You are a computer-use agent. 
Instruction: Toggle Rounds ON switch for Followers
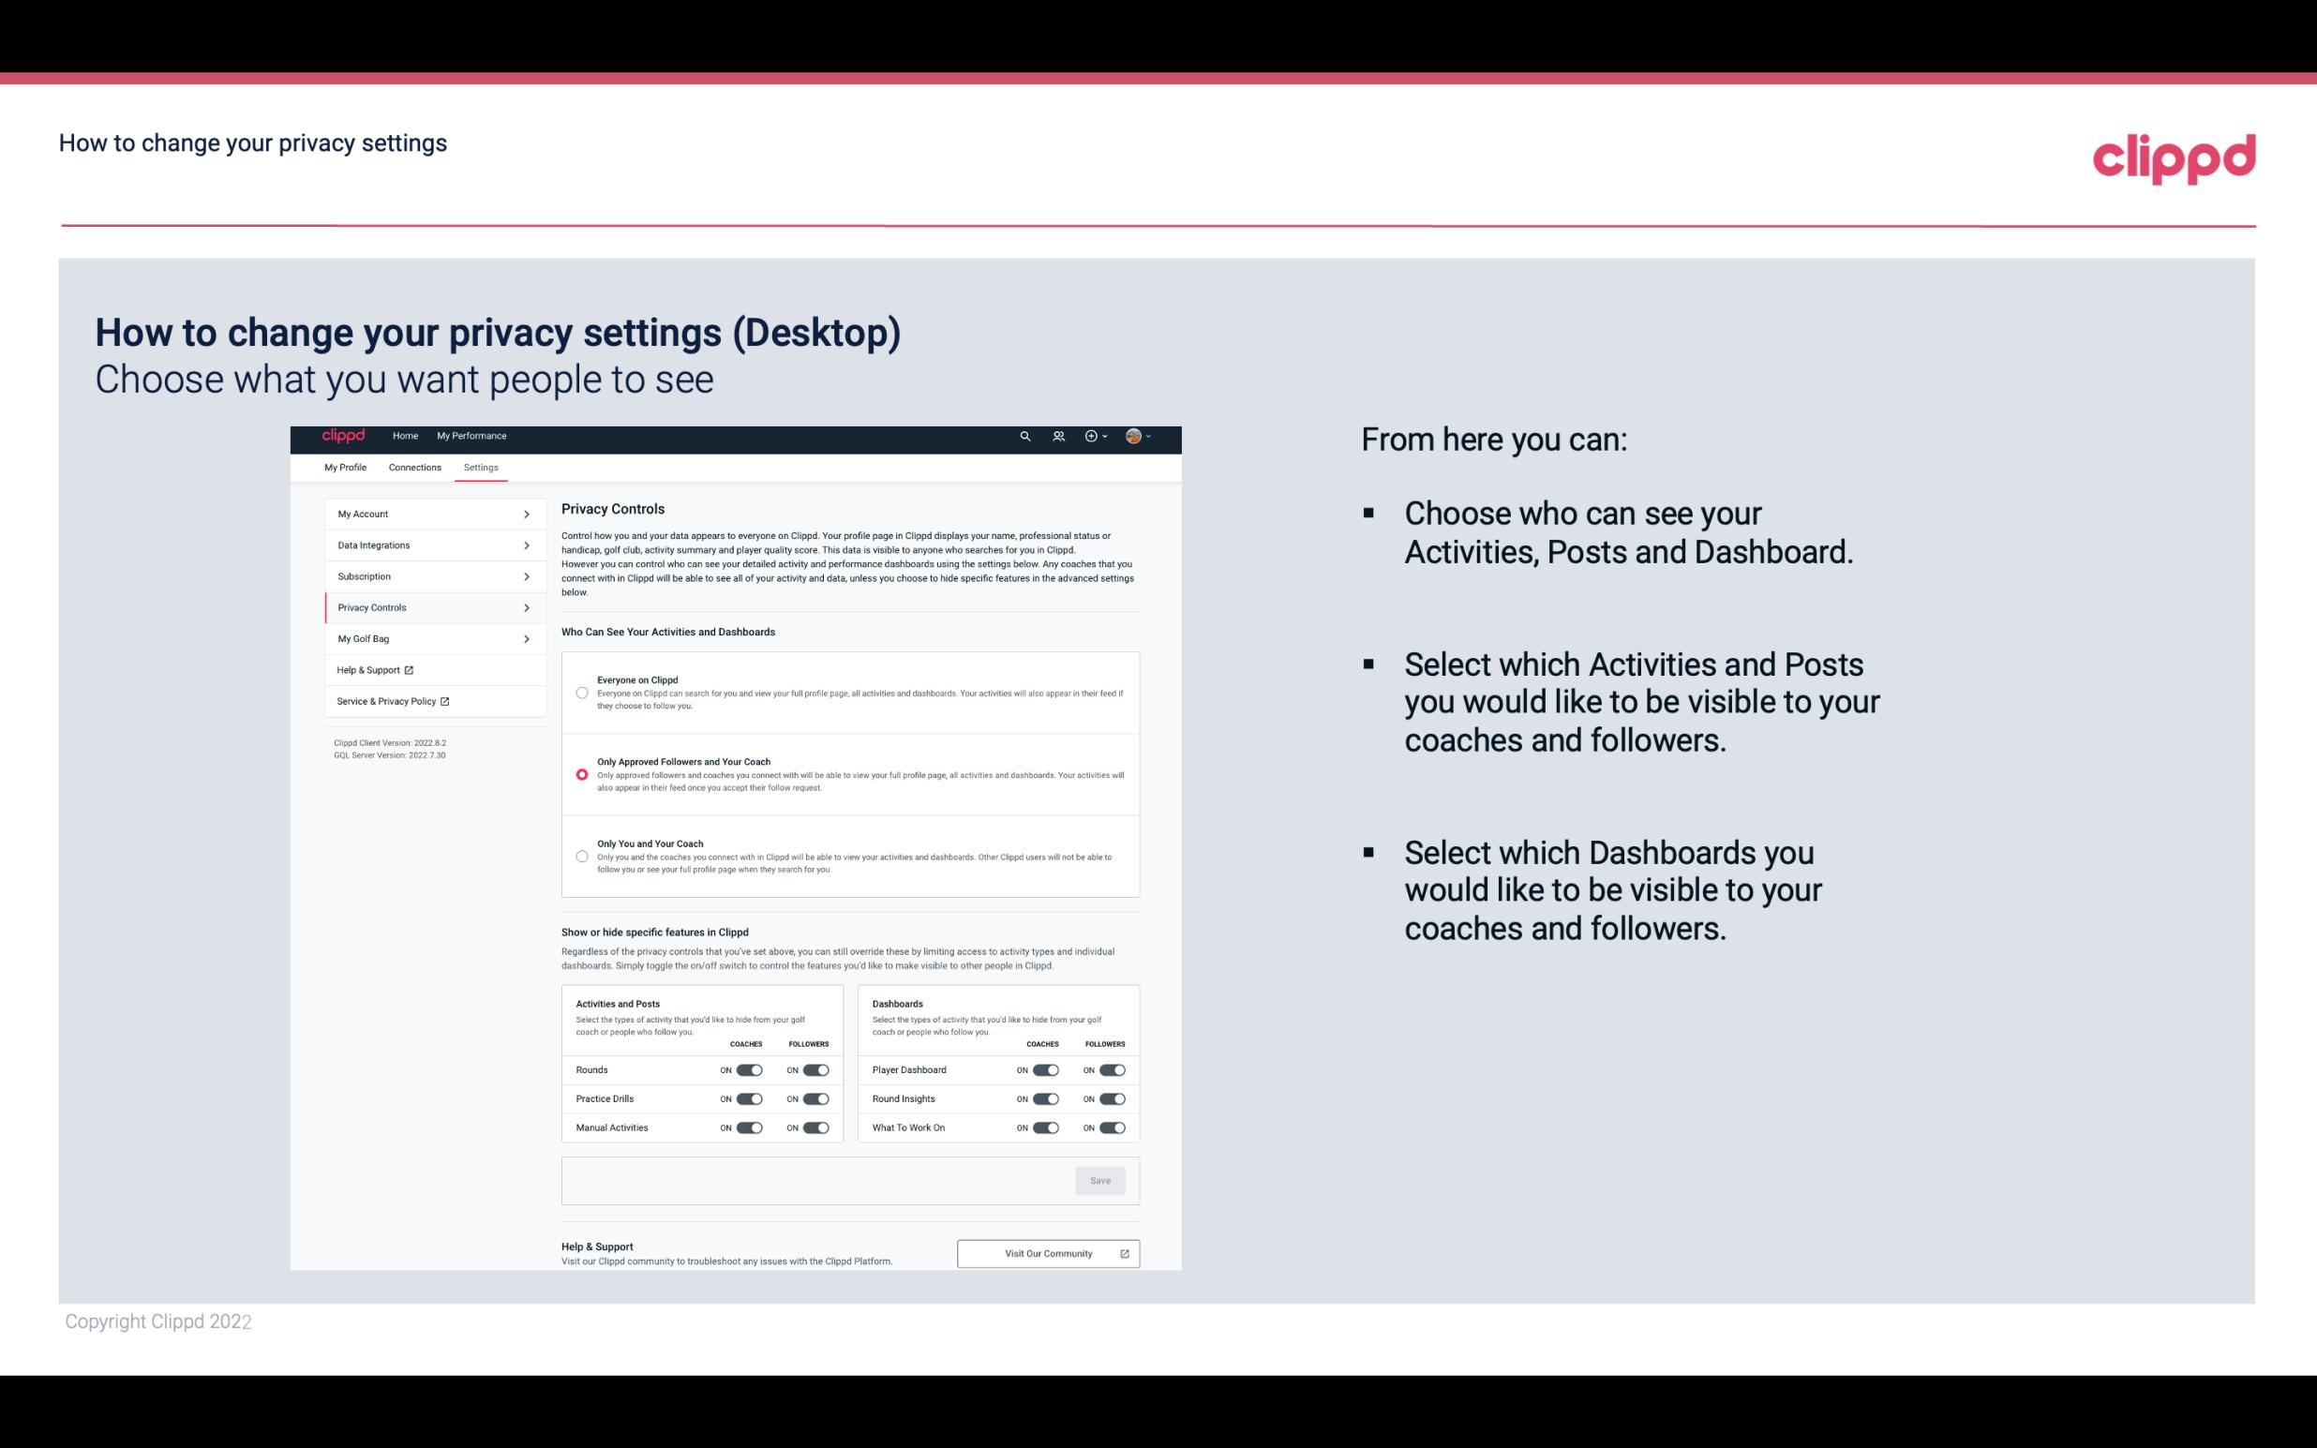(815, 1069)
